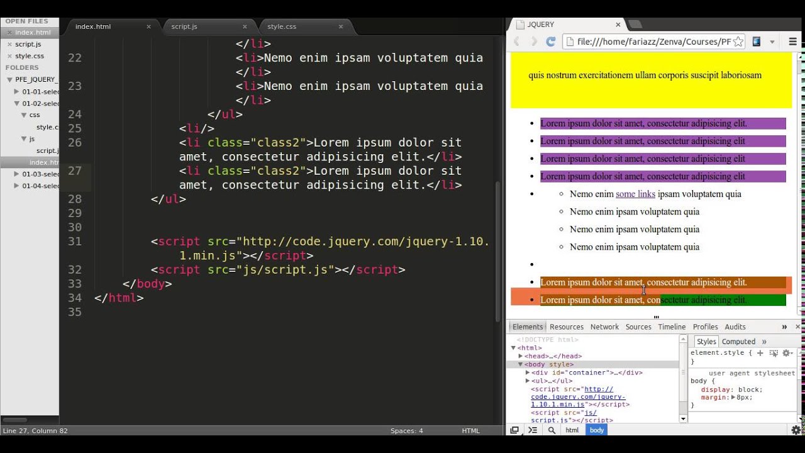Open the Styles pane gear menu

click(x=786, y=353)
